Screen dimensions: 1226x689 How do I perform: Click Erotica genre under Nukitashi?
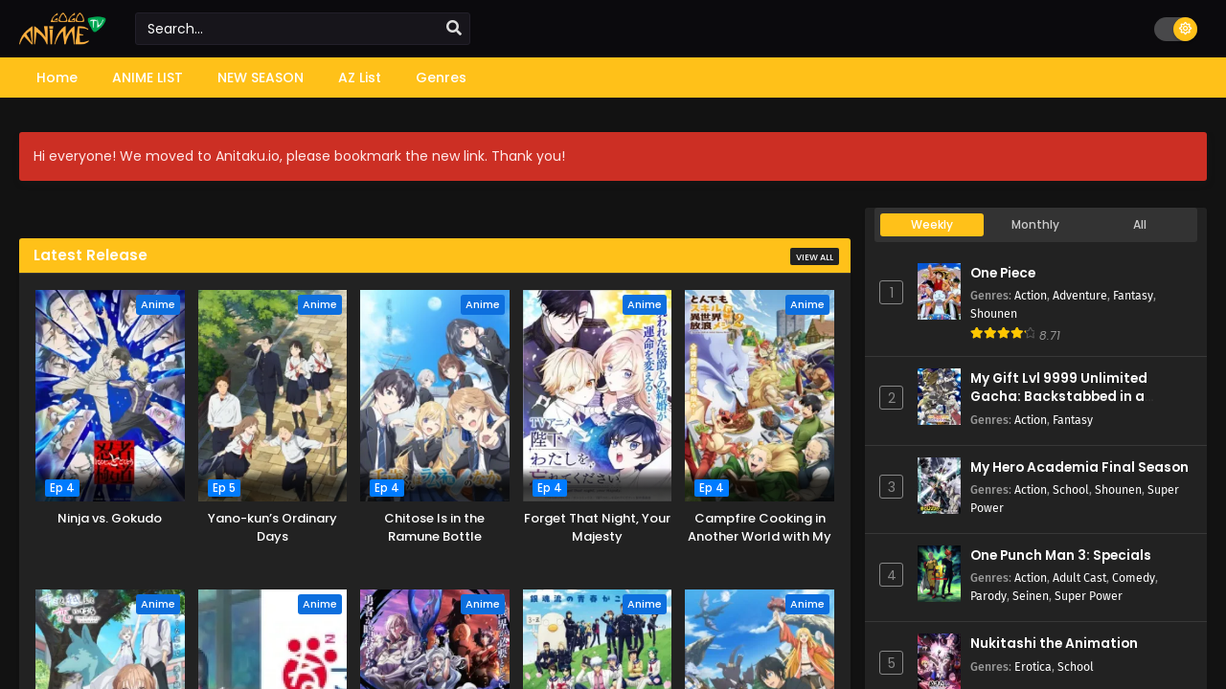[1033, 667]
